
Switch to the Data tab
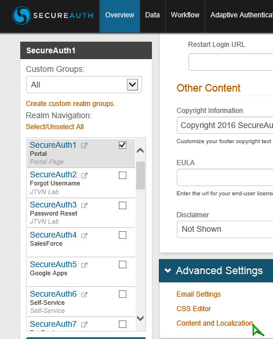[152, 16]
